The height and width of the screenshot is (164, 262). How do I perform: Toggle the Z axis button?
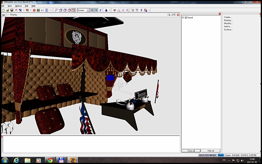pyautogui.click(x=100, y=10)
